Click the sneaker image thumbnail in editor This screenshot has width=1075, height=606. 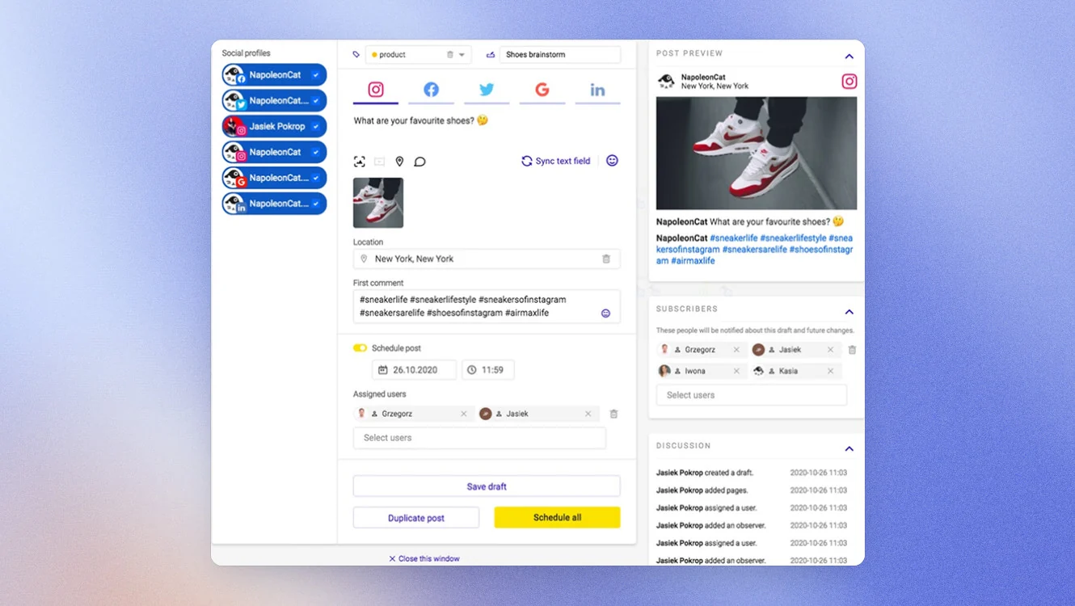point(378,203)
